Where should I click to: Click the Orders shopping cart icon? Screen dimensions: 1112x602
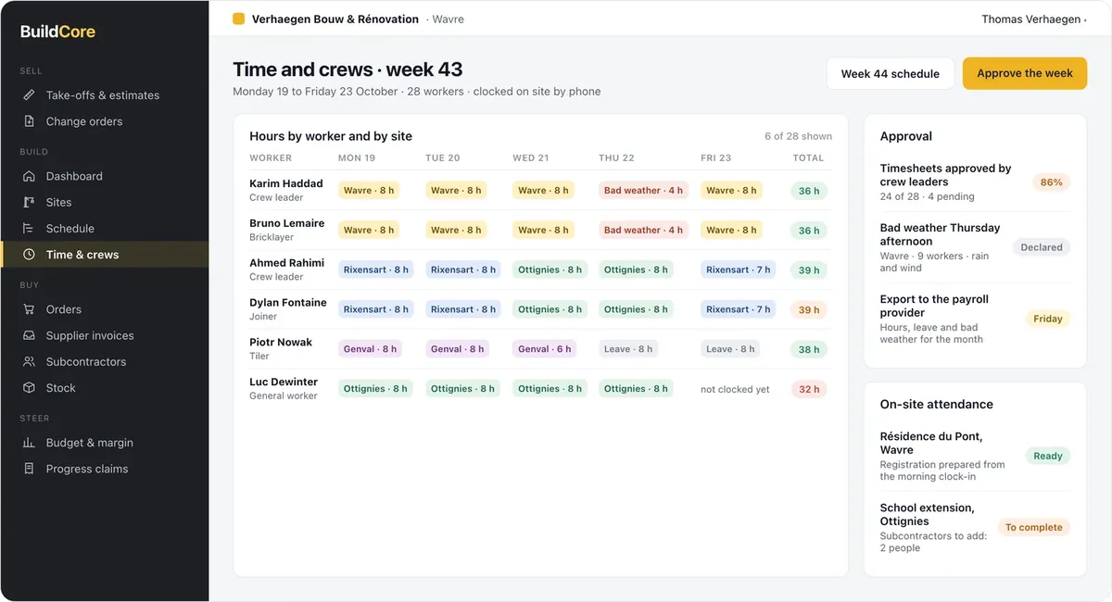pos(29,309)
